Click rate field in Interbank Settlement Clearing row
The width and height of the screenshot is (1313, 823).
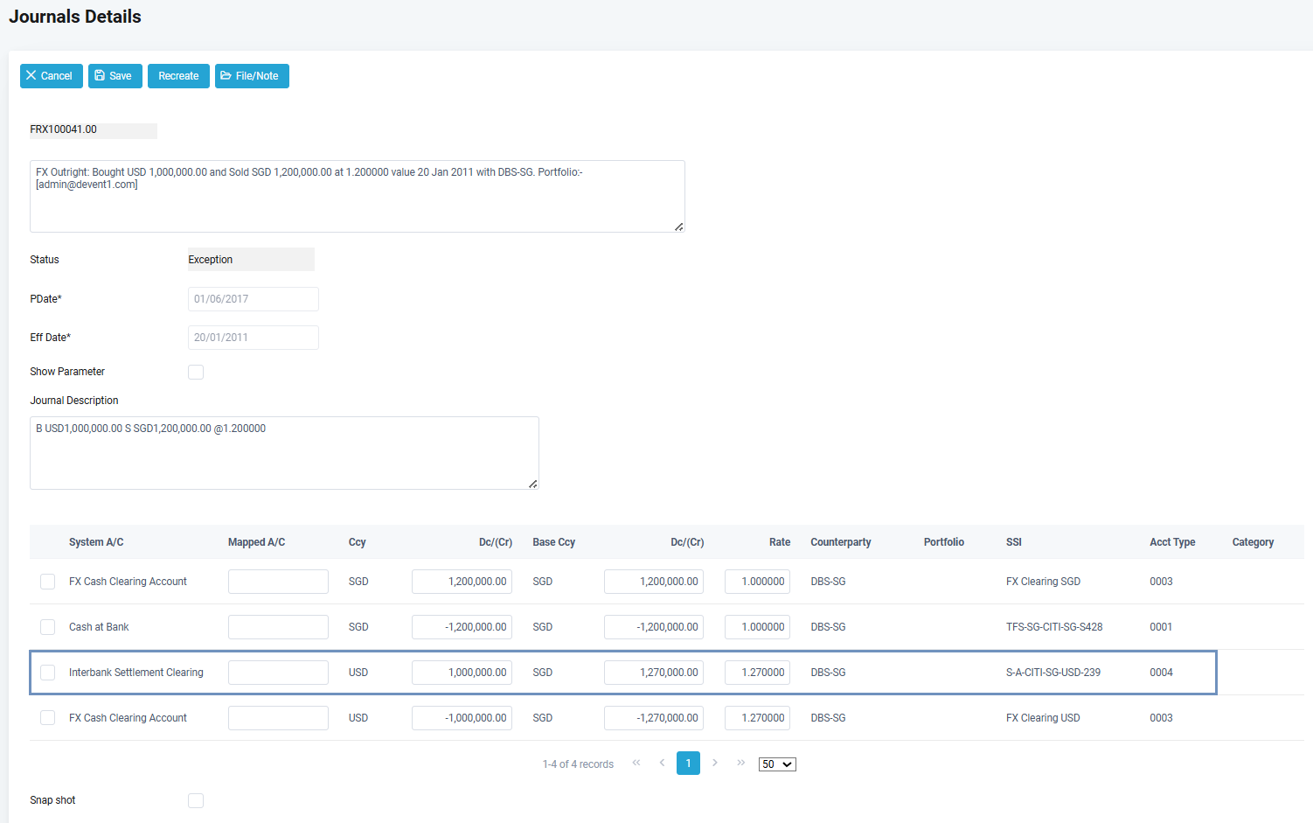point(757,673)
